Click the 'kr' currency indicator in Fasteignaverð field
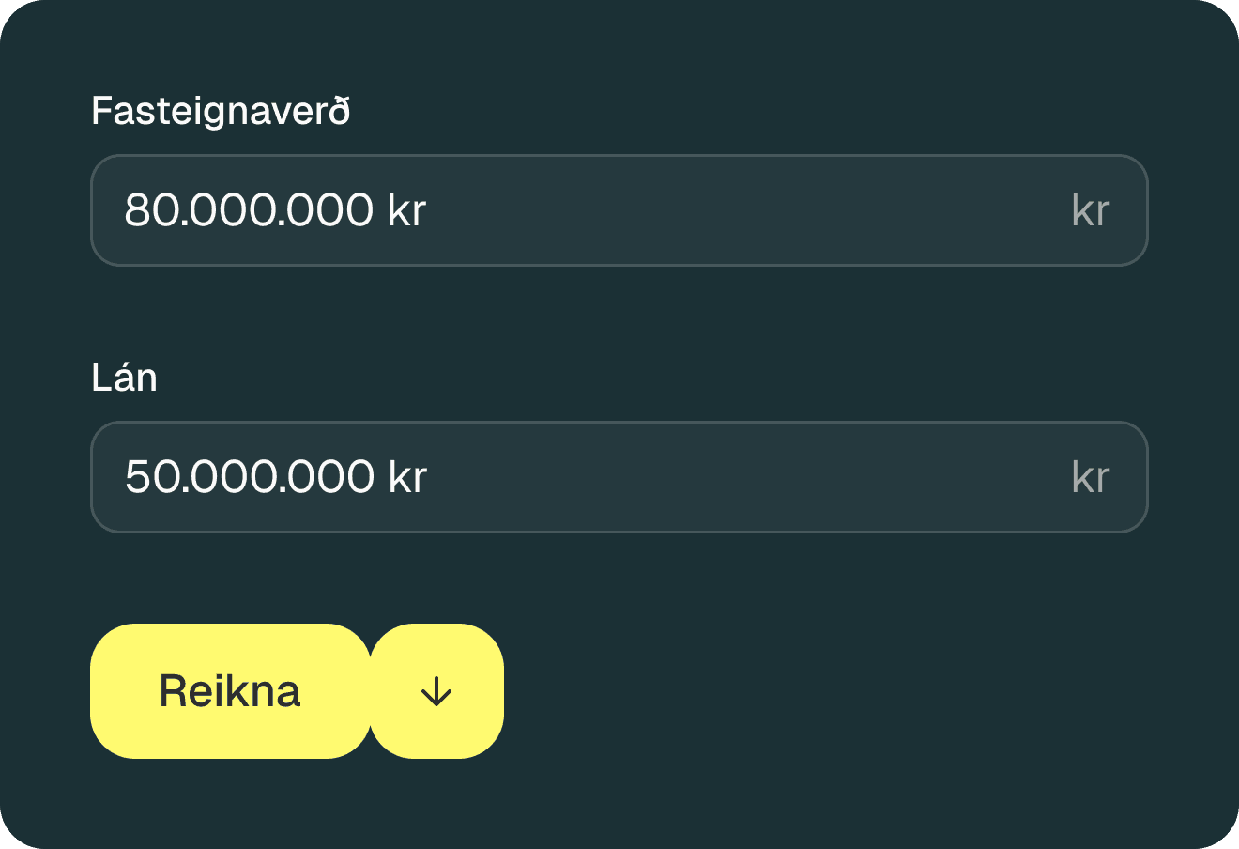This screenshot has height=849, width=1239. click(1092, 210)
